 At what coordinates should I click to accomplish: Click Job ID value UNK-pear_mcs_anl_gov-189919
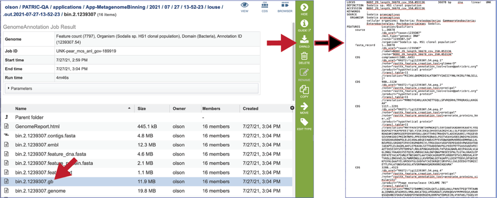pos(87,50)
